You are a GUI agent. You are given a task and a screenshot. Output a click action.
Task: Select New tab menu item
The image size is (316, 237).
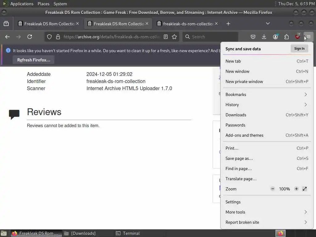point(267,61)
